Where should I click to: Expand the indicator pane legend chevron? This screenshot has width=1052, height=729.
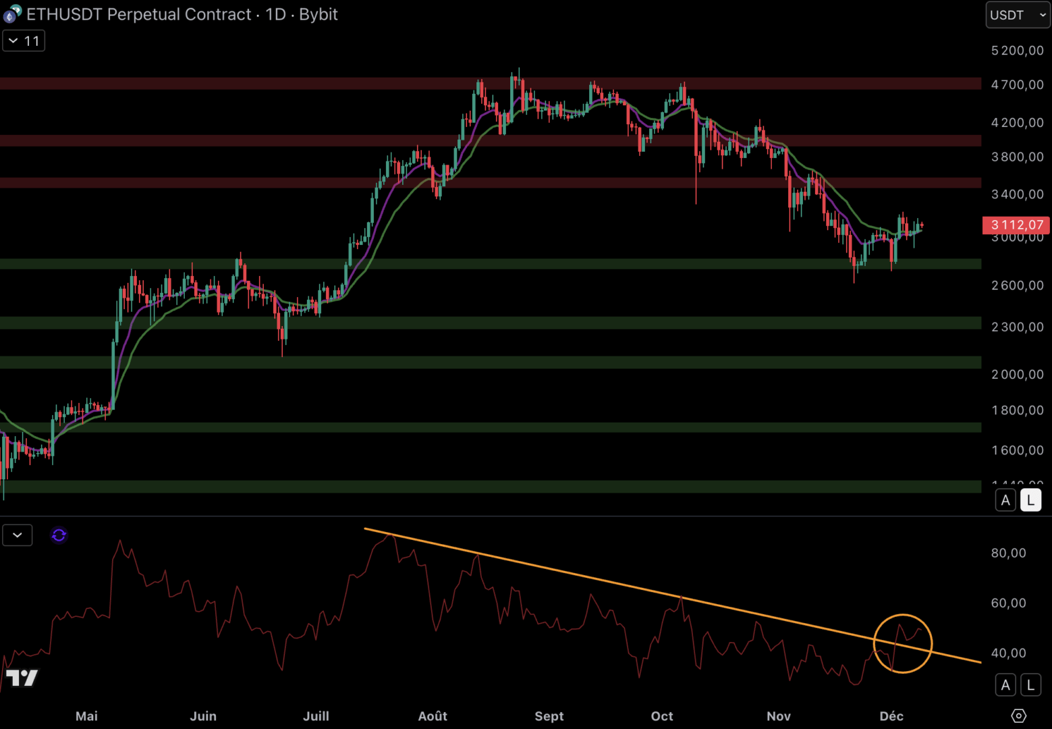[18, 535]
